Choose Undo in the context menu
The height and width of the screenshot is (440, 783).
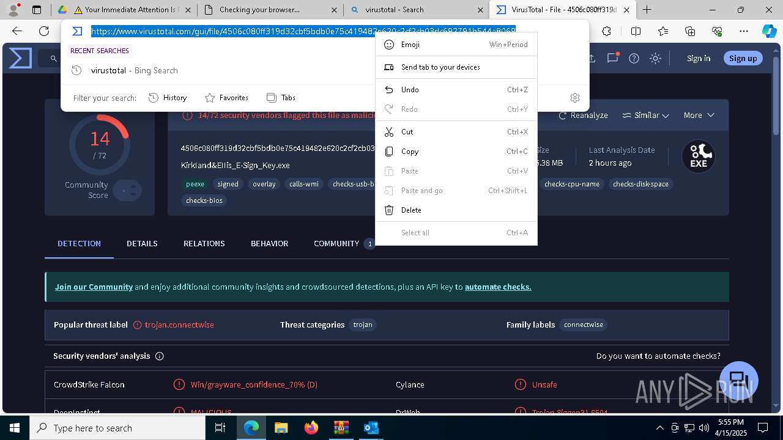tap(456, 90)
